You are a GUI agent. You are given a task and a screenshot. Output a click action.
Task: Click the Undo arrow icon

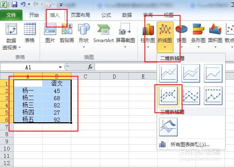click(x=23, y=4)
